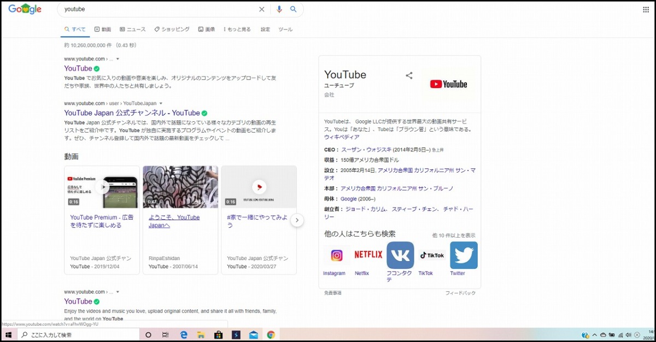Open ようこそ、YouTube Japanへ video link
Viewport: 656px width, 342px height.
(x=174, y=221)
